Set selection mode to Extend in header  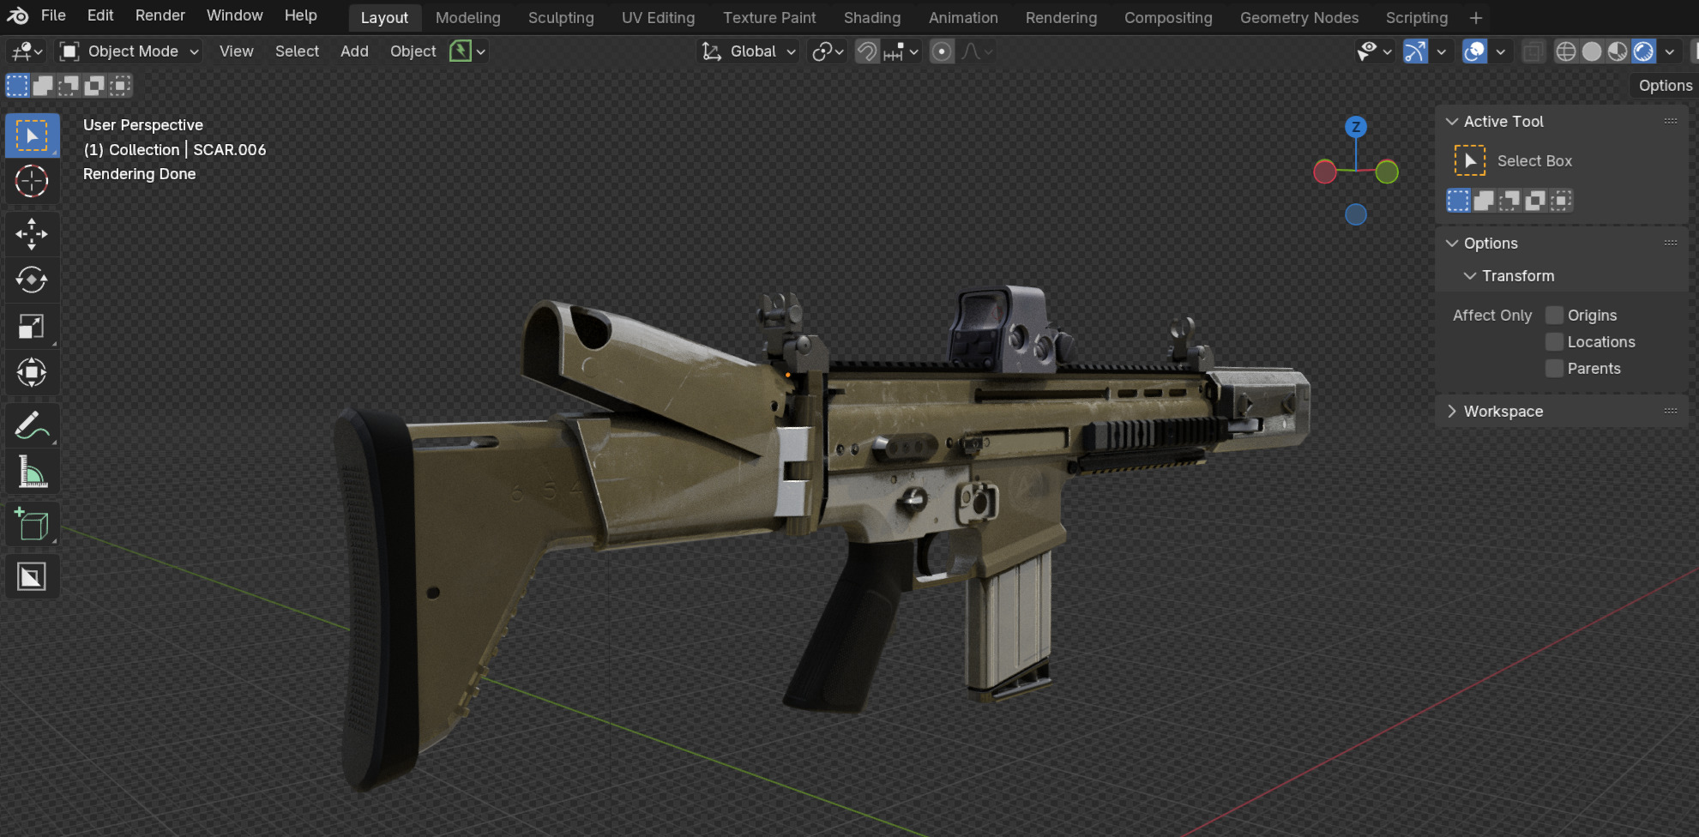click(x=43, y=85)
